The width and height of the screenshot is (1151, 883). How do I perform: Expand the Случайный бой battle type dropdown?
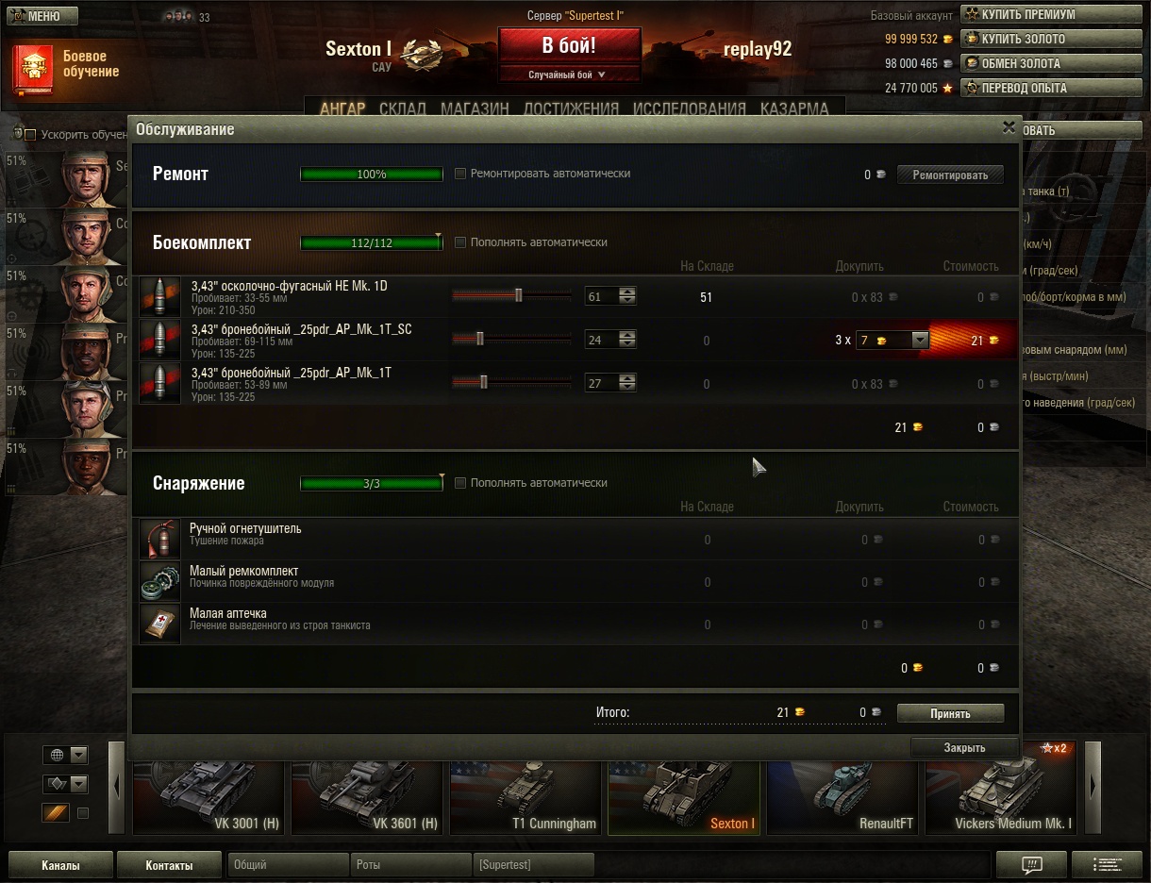point(567,75)
